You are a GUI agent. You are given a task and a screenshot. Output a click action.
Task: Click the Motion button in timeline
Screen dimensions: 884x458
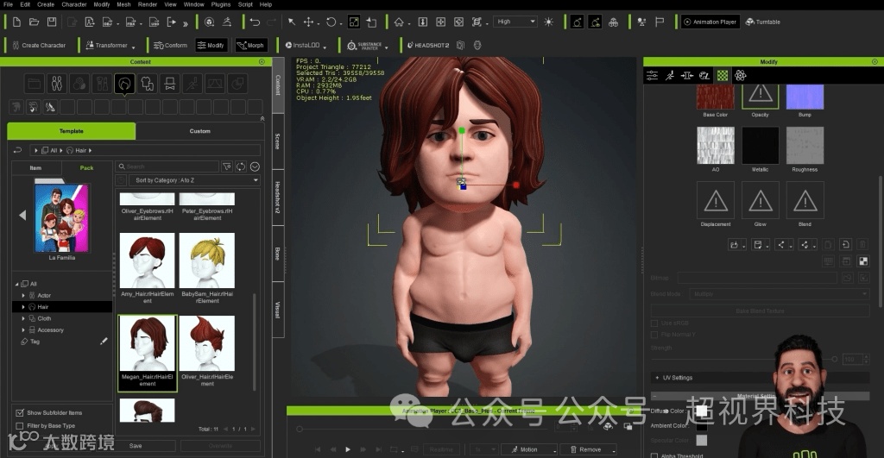point(529,449)
